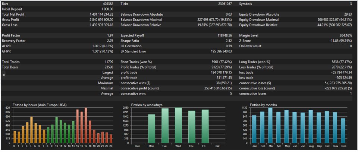Viewport: 358px width, 162px height.
Task: Click the Entries by months chart title
Action: click(263, 105)
